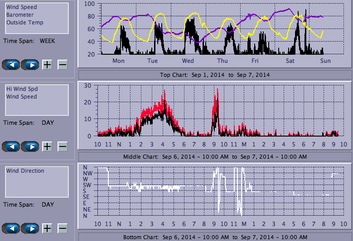
Task: Advance the middle chart with the forward arrow
Action: click(x=30, y=146)
